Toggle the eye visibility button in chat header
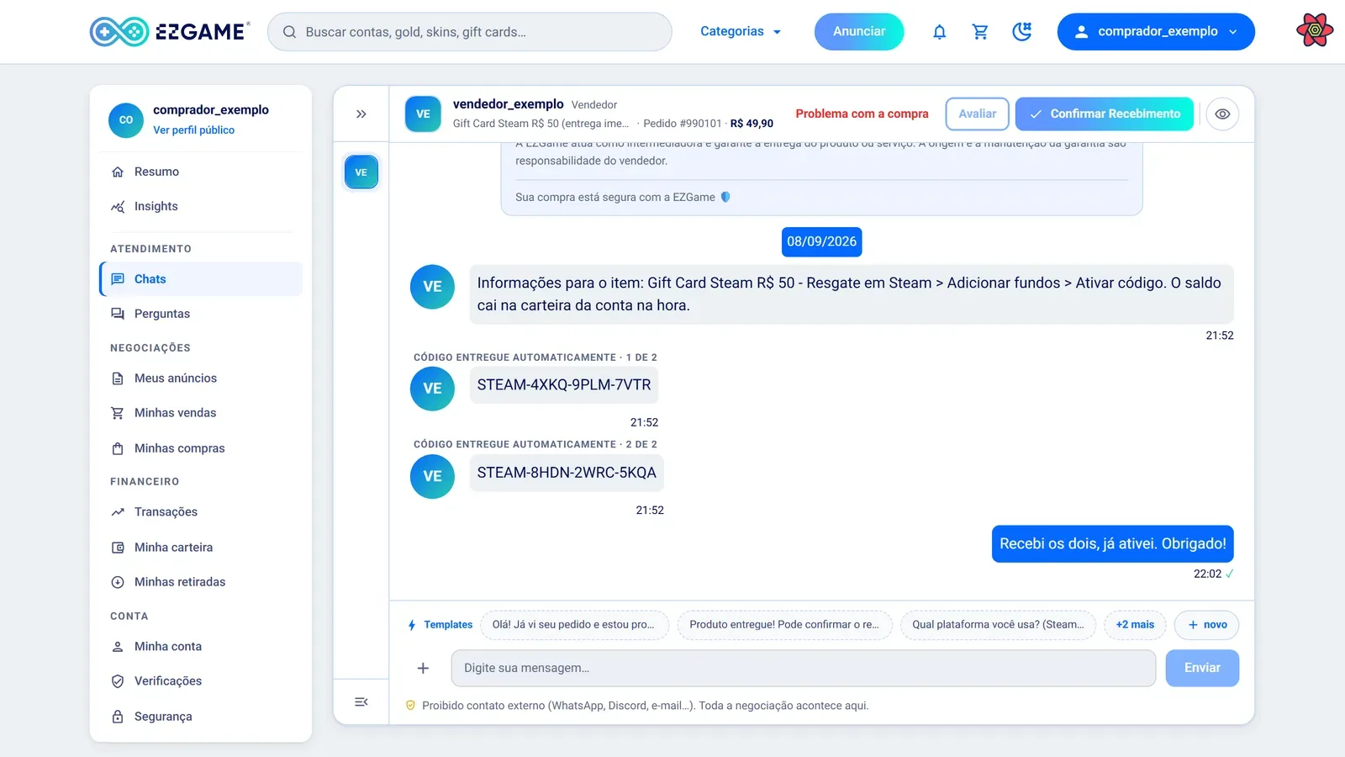 click(1222, 114)
